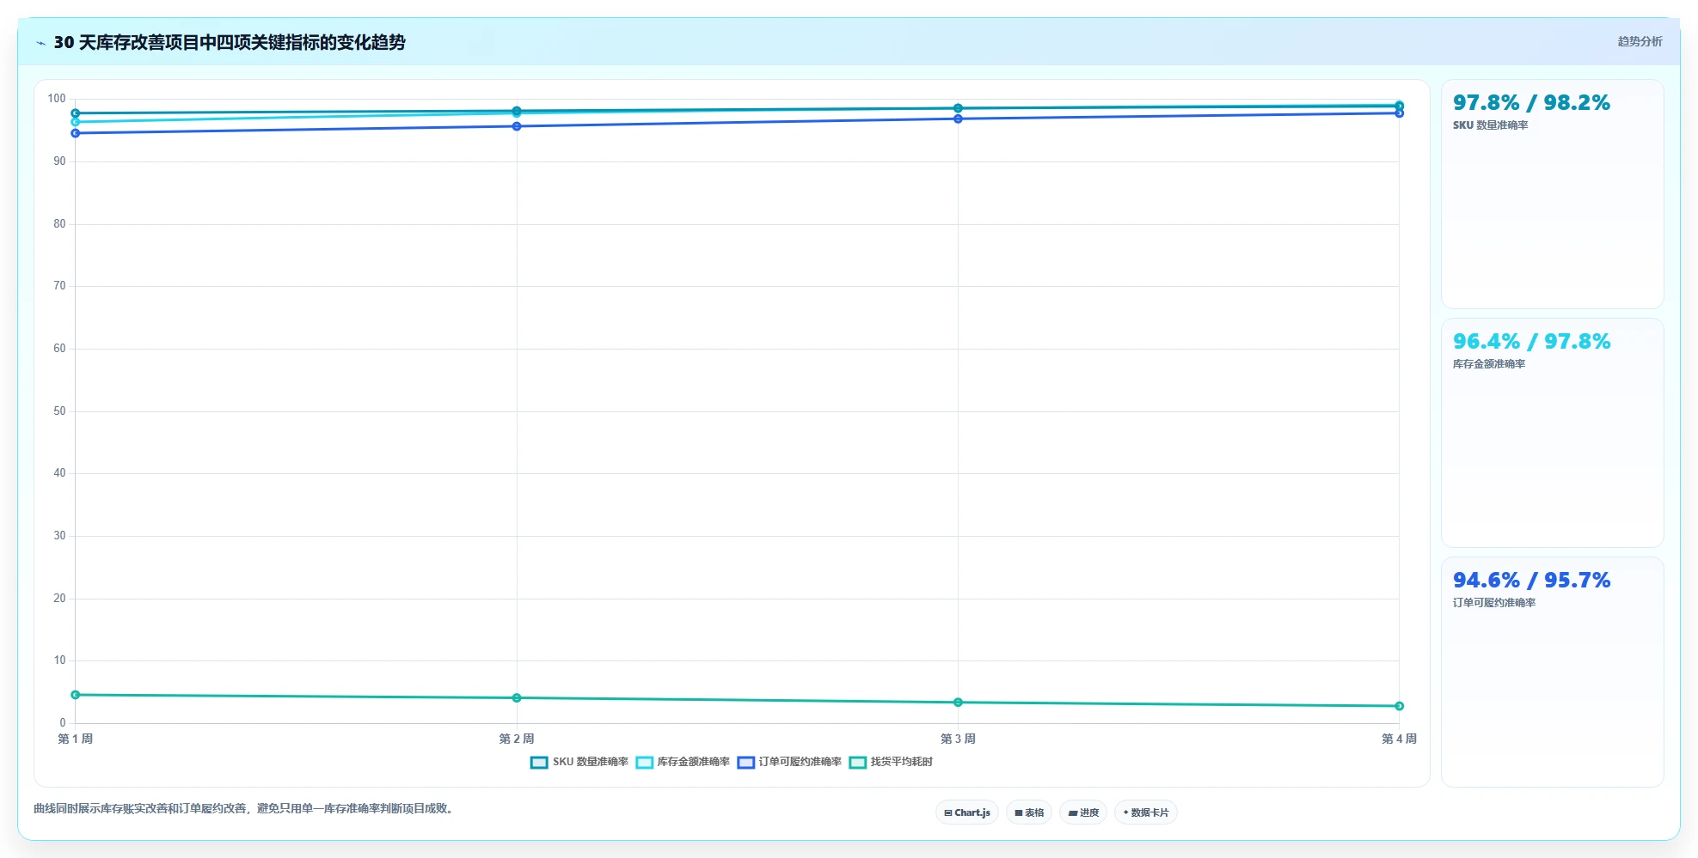Click the 数据卡片 chip

(x=1146, y=812)
